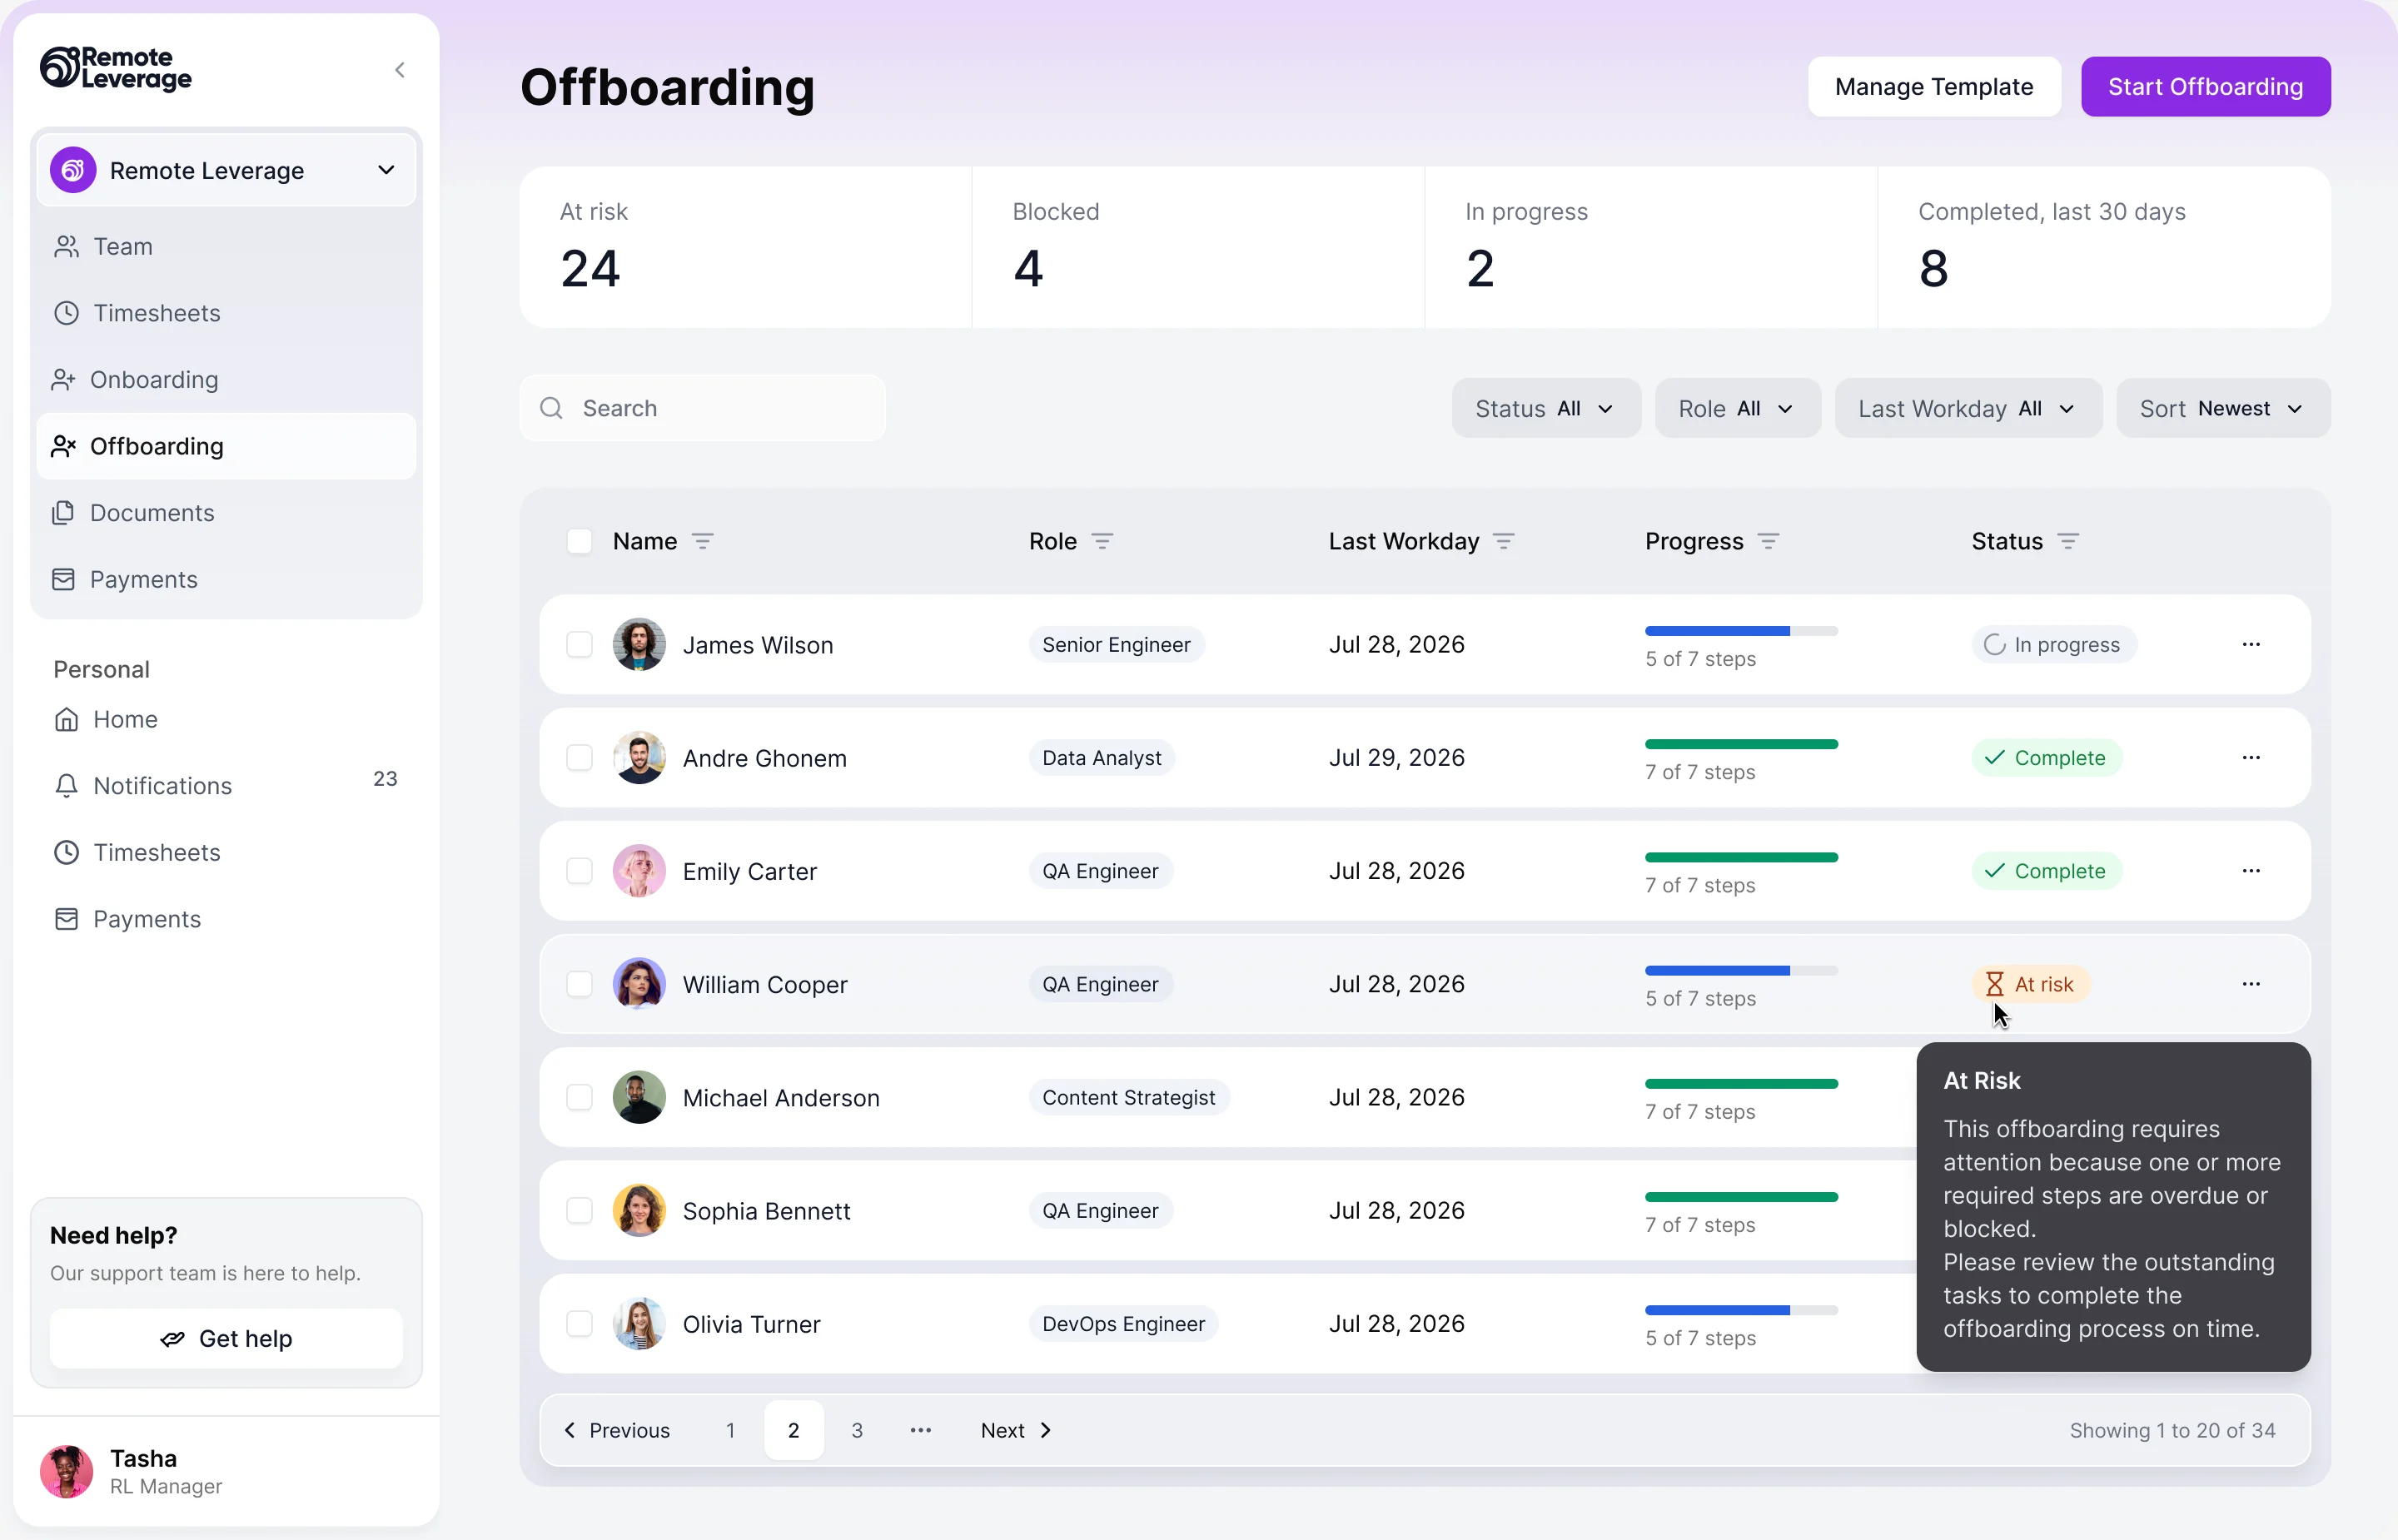Check the box for Michael Anderson
The width and height of the screenshot is (2398, 1540).
pos(579,1097)
